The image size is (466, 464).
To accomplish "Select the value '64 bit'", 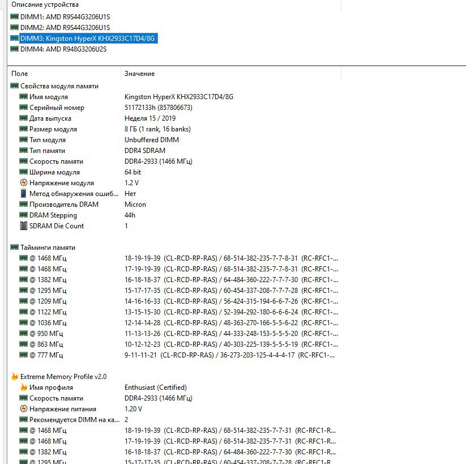I will (132, 172).
